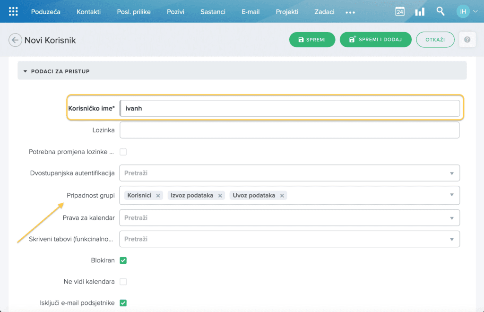Viewport: 484px width, 312px height.
Task: Click the Spremi button
Action: [x=312, y=40]
